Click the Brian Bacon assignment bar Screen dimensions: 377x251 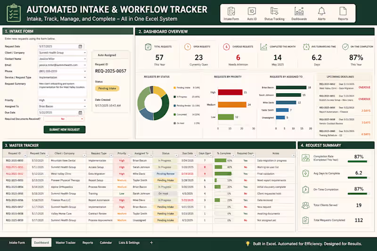click(x=291, y=88)
